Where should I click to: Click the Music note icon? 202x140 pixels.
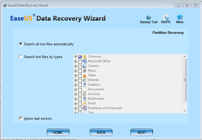[85, 71]
